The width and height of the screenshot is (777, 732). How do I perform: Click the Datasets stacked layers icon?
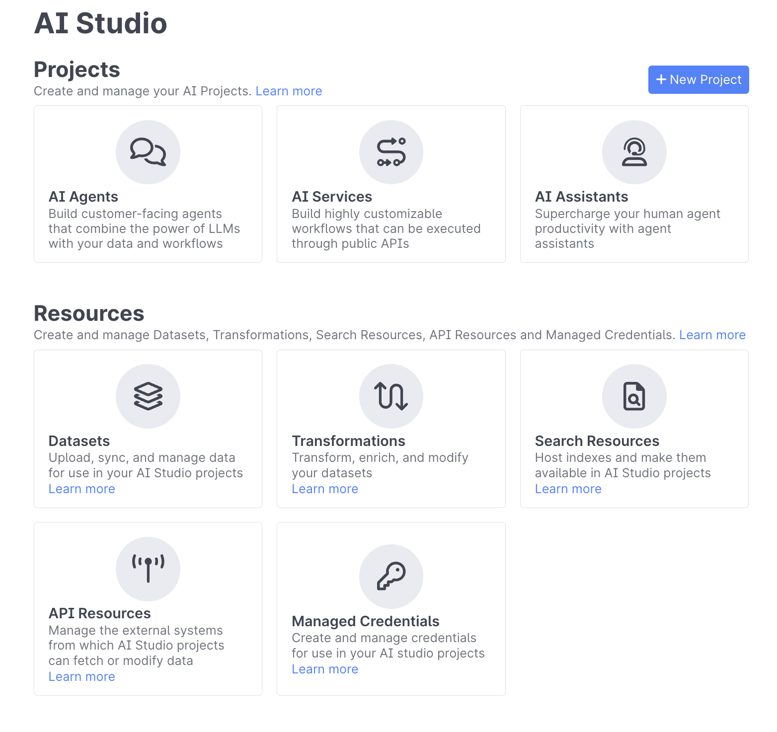(148, 396)
